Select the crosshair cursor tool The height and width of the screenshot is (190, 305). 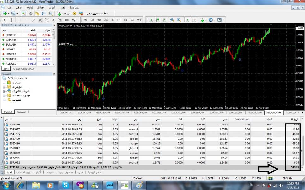coord(11,20)
